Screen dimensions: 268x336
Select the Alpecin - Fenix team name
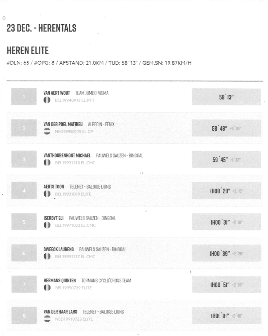(x=101, y=124)
